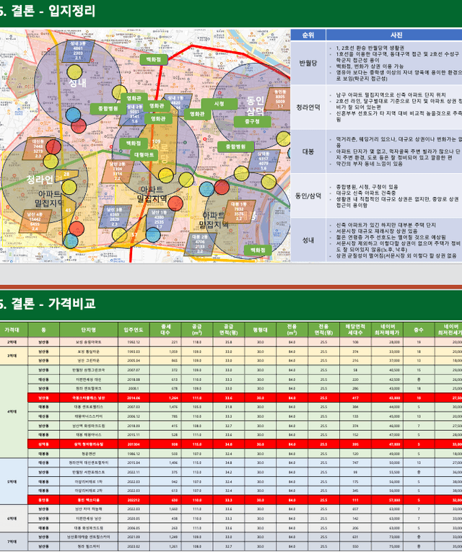Click the '28' yellow zone marker on the map
The image size is (462, 552).
[66, 174]
